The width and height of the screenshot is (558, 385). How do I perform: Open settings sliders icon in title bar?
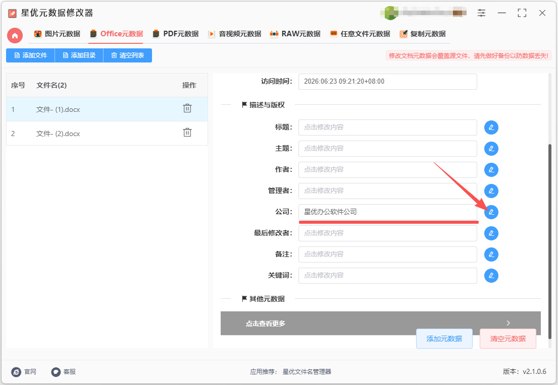pyautogui.click(x=481, y=13)
